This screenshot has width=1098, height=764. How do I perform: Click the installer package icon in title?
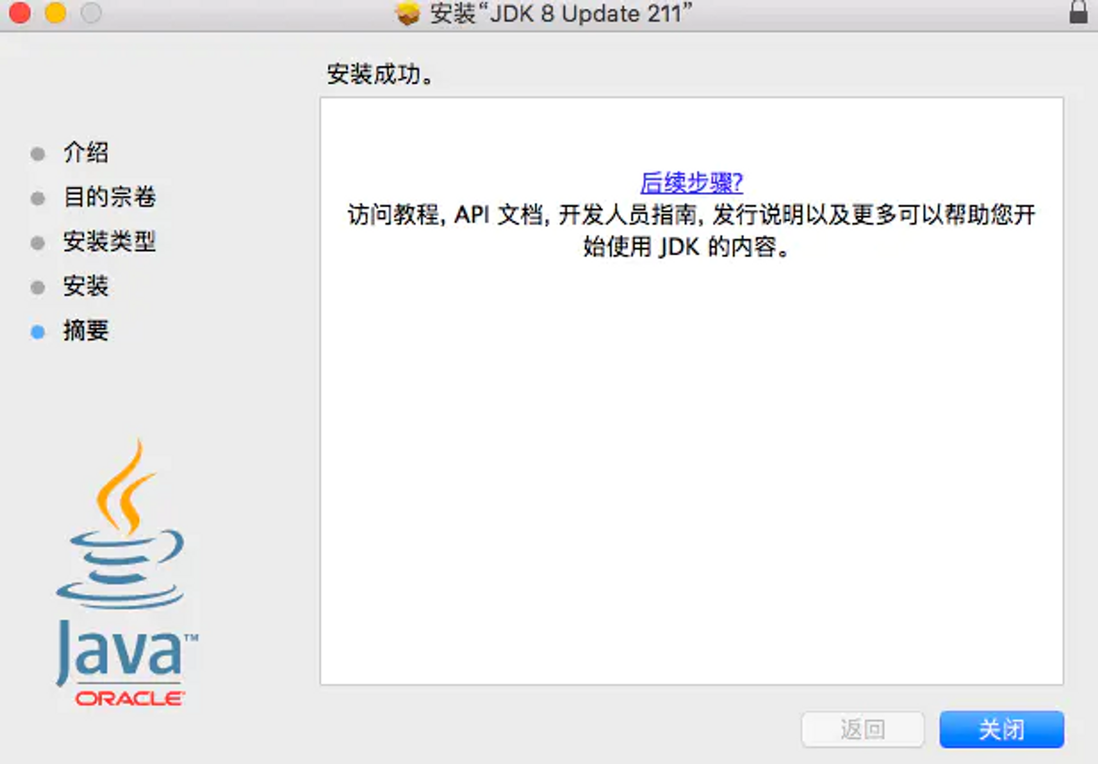click(407, 13)
